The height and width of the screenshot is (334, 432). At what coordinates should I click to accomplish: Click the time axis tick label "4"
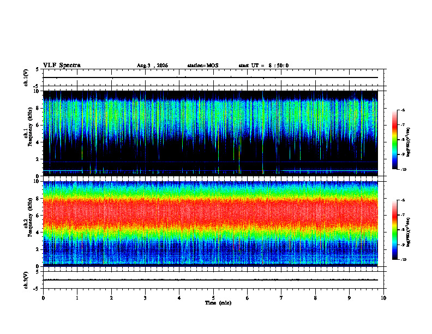click(x=179, y=298)
